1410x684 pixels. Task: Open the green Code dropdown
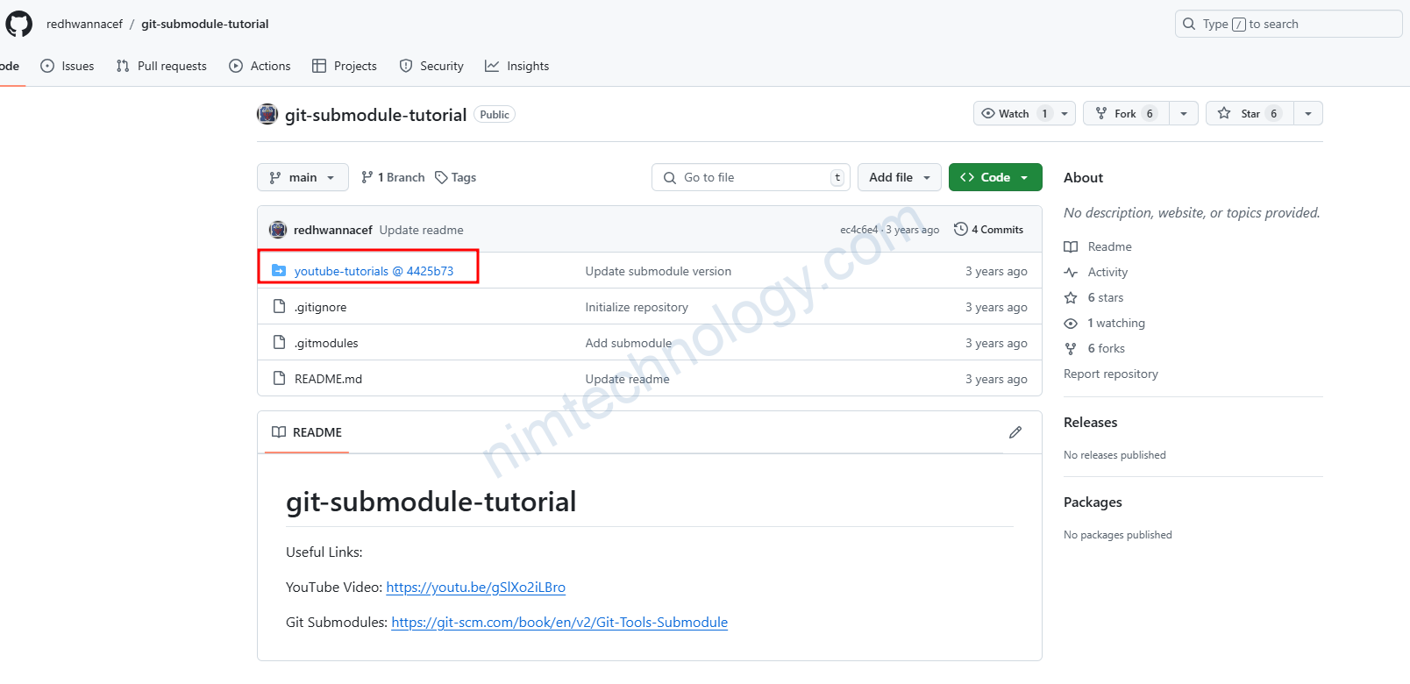coord(994,177)
